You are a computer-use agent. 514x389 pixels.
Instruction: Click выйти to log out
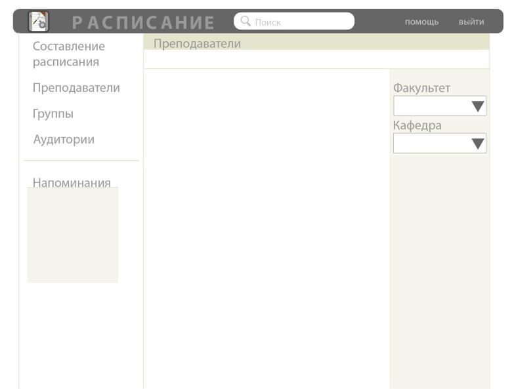click(471, 22)
